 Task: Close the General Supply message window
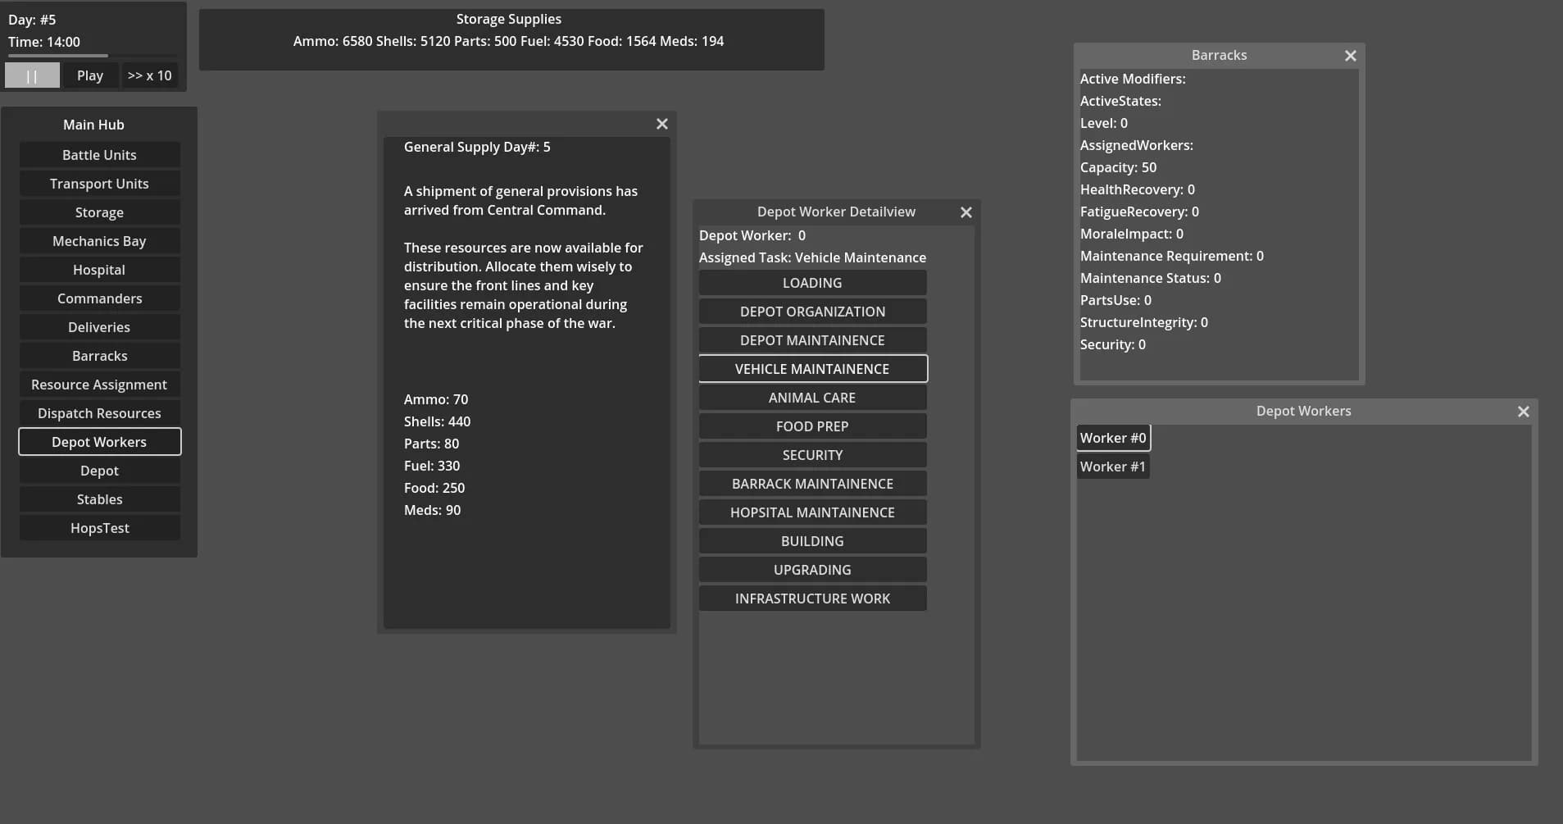[662, 124]
